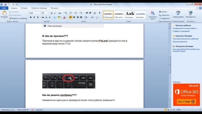Click the Zoom slider in the status bar
The height and width of the screenshot is (114, 202).
tap(192, 110)
